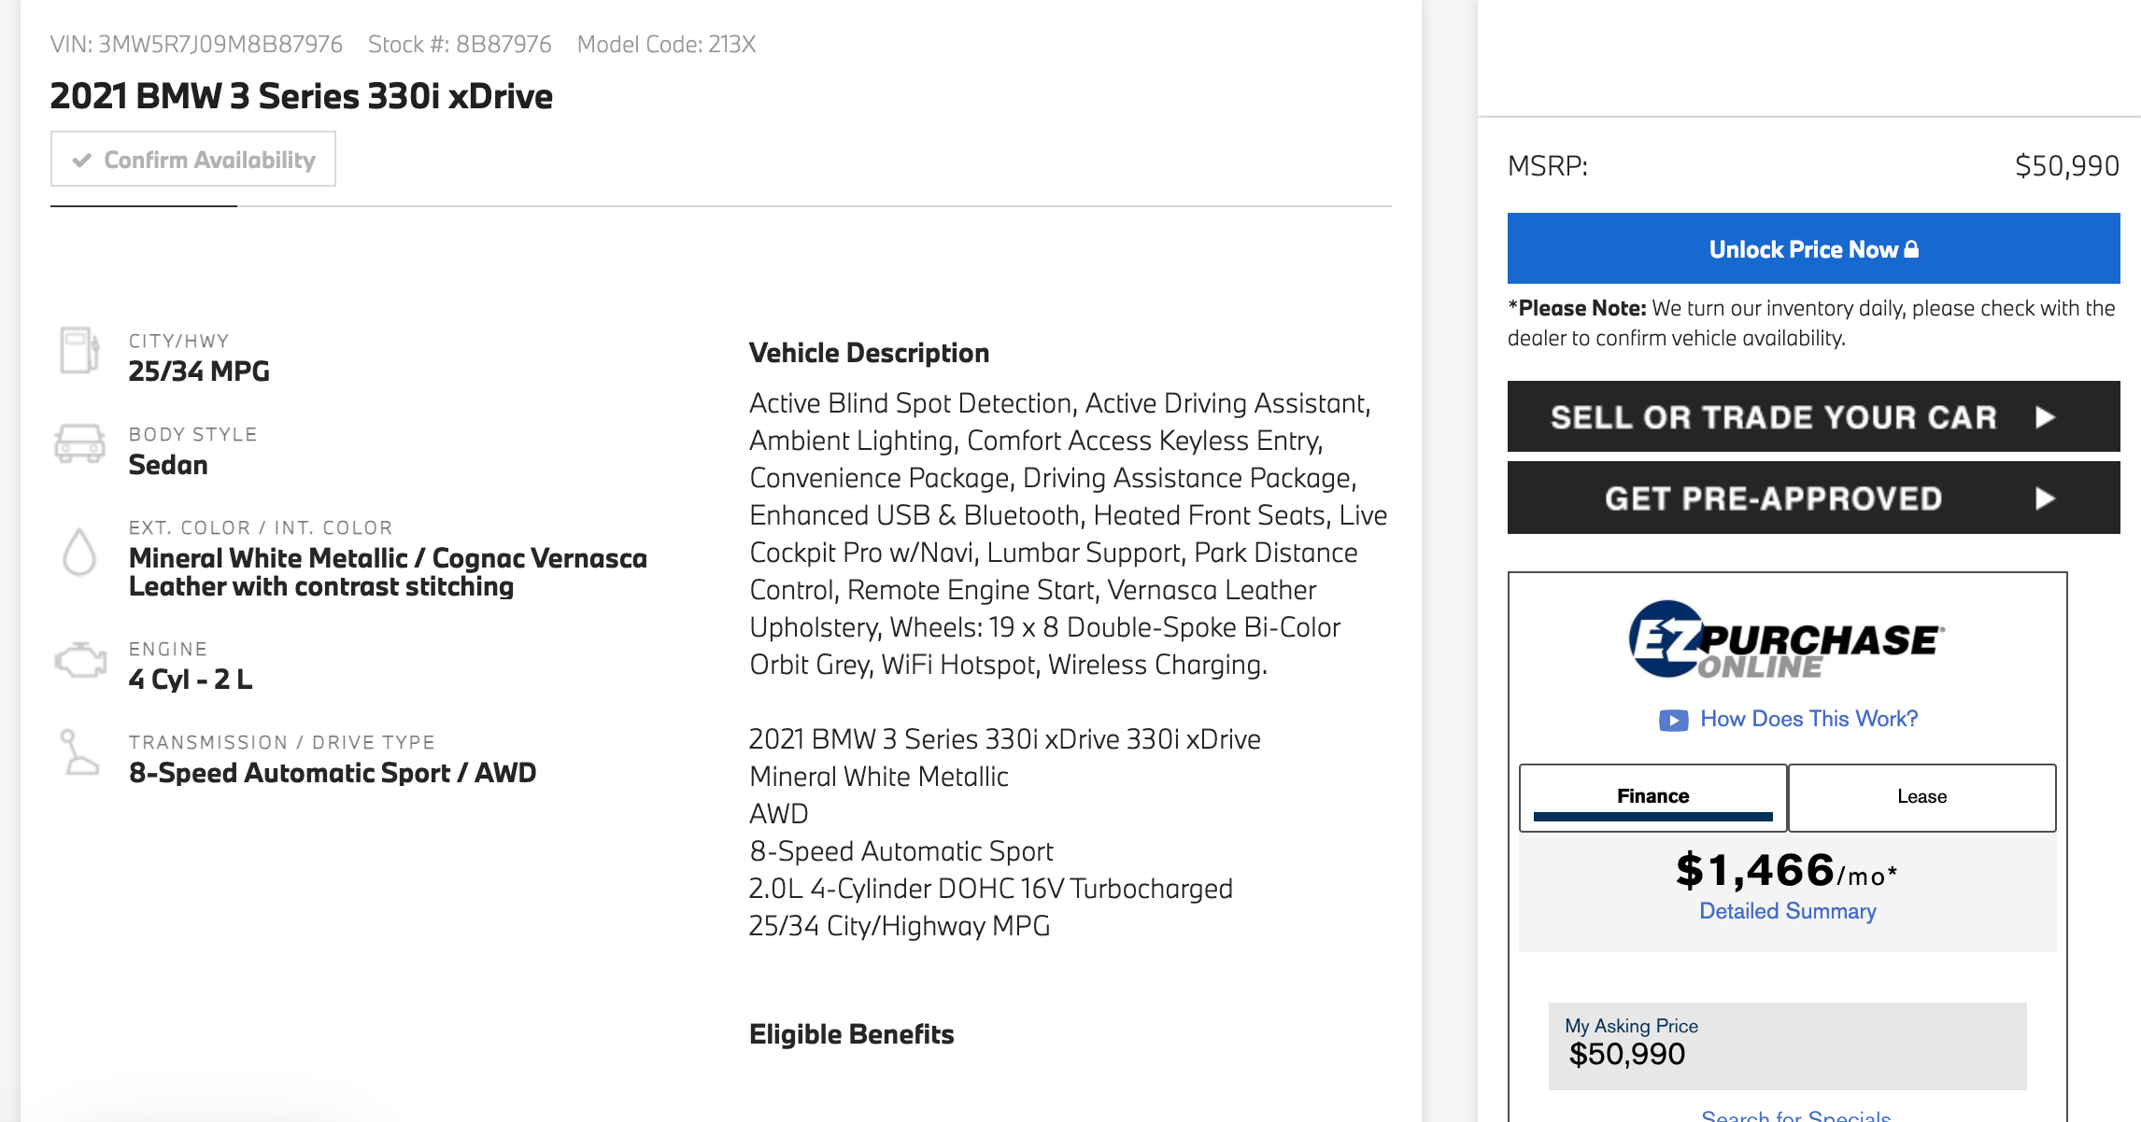2141x1122 pixels.
Task: Click the EZ Purchase Online logo
Action: [x=1787, y=639]
